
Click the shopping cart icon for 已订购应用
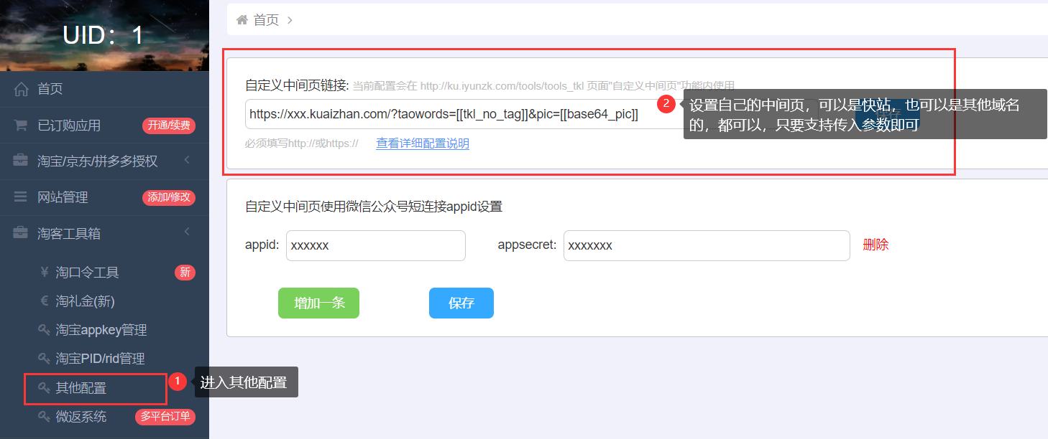coord(21,125)
